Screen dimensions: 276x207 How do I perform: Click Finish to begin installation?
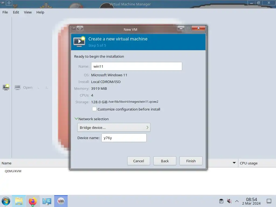click(x=191, y=161)
